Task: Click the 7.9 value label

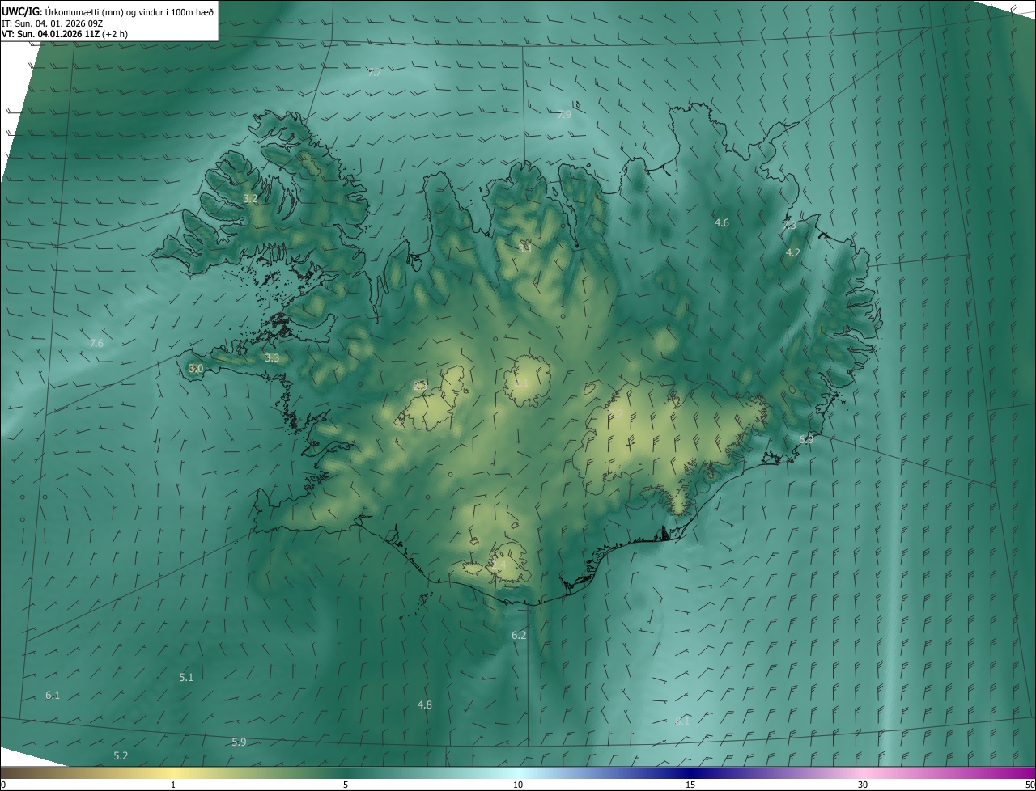Action: [x=564, y=115]
